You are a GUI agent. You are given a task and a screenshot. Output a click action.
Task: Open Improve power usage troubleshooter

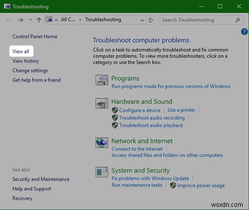(201, 186)
